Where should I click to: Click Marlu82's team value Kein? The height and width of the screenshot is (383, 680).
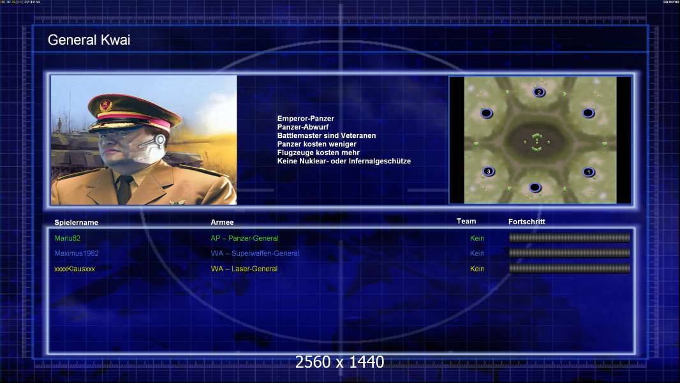pyautogui.click(x=477, y=238)
